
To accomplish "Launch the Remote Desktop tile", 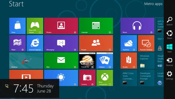I will tap(146, 43).
